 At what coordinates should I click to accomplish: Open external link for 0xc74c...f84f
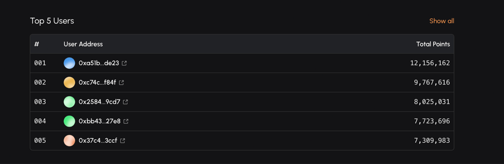pyautogui.click(x=121, y=82)
